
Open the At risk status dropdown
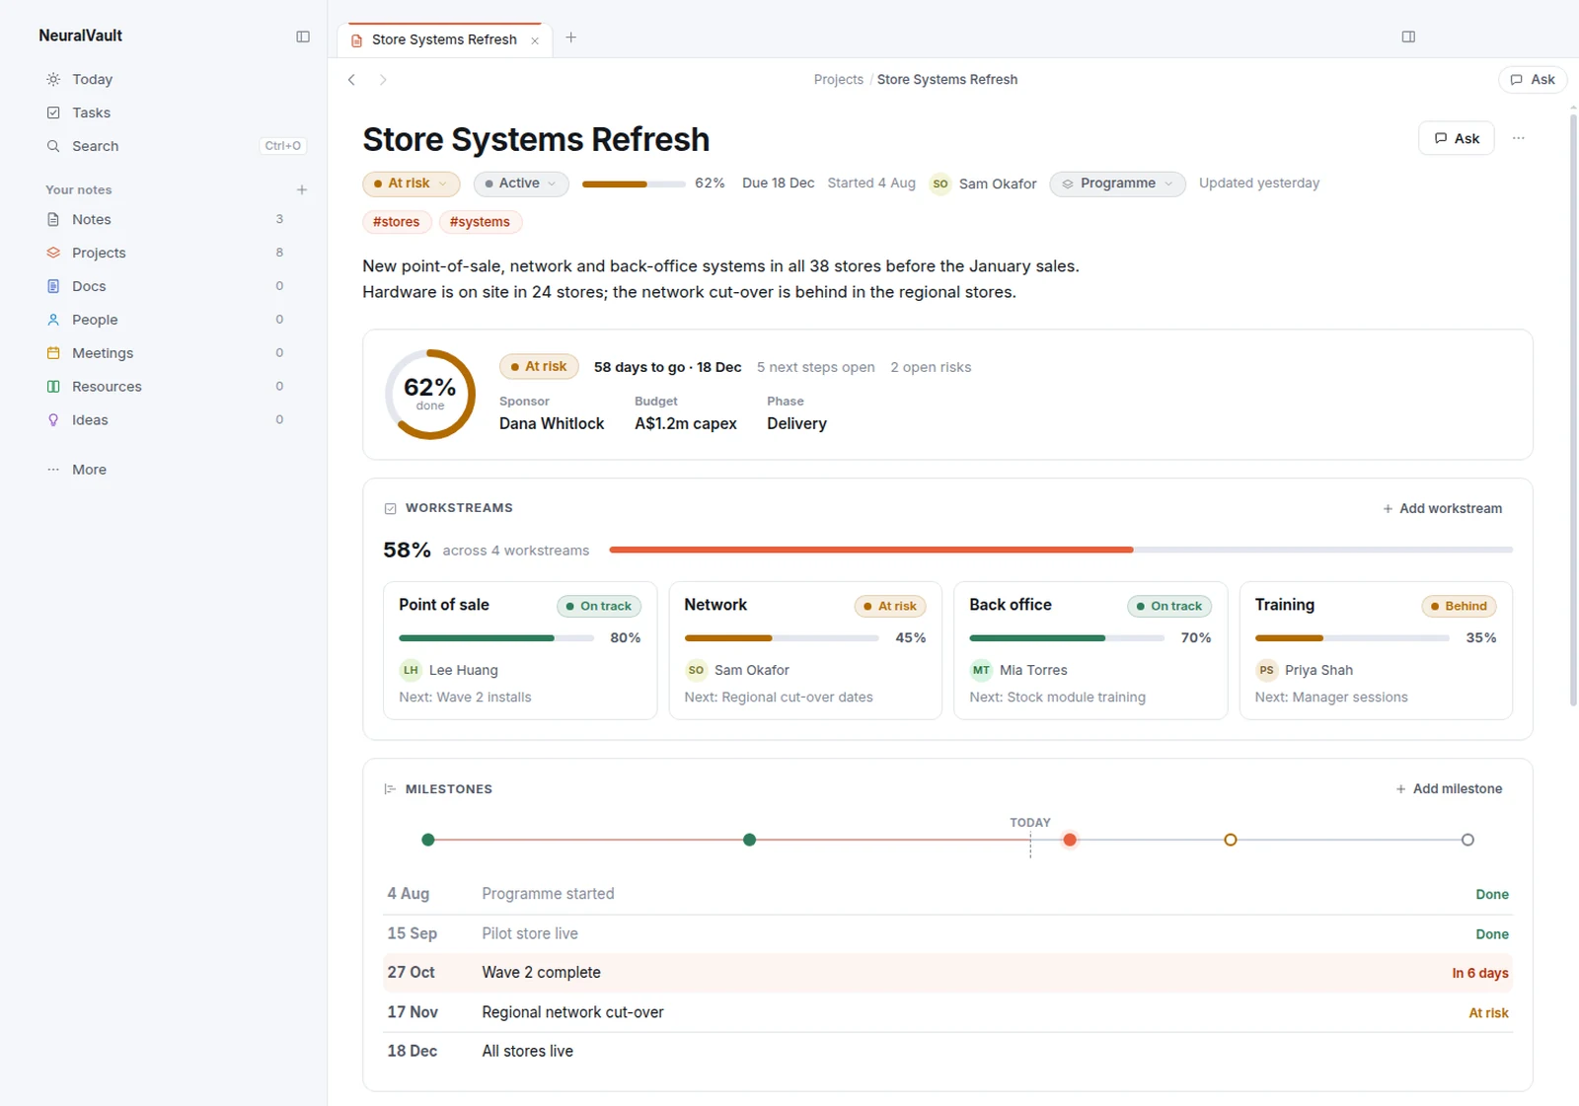pyautogui.click(x=412, y=184)
